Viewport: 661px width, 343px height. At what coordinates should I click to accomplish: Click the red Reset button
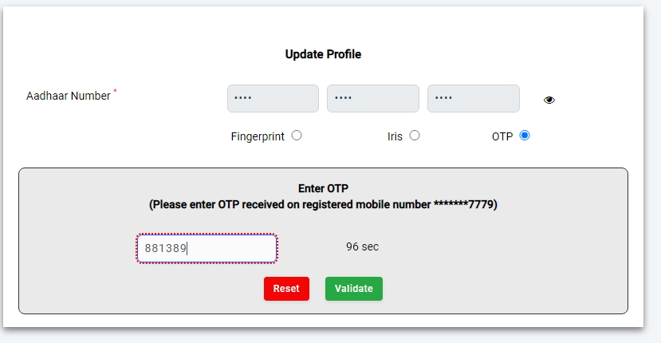287,289
